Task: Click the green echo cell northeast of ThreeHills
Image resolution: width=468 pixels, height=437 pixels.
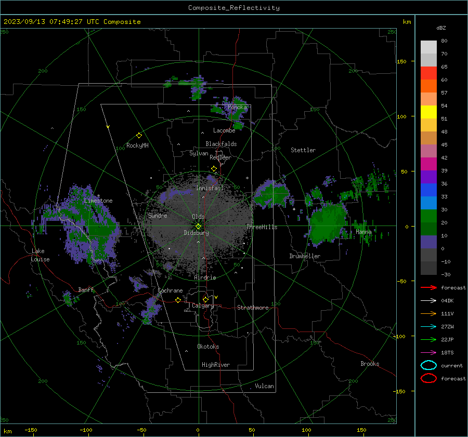Action: point(271,194)
